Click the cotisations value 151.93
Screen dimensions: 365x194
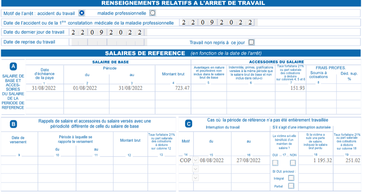click(x=297, y=88)
